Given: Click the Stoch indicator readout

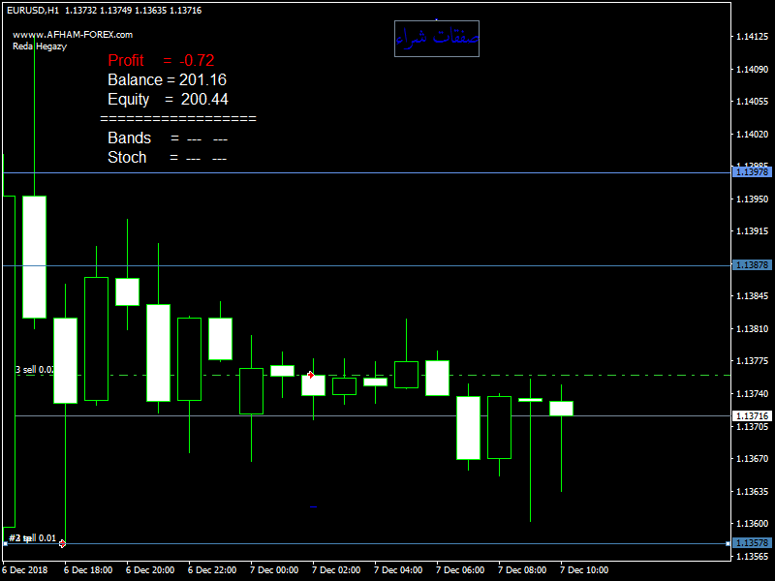Looking at the screenshot, I should click(167, 157).
